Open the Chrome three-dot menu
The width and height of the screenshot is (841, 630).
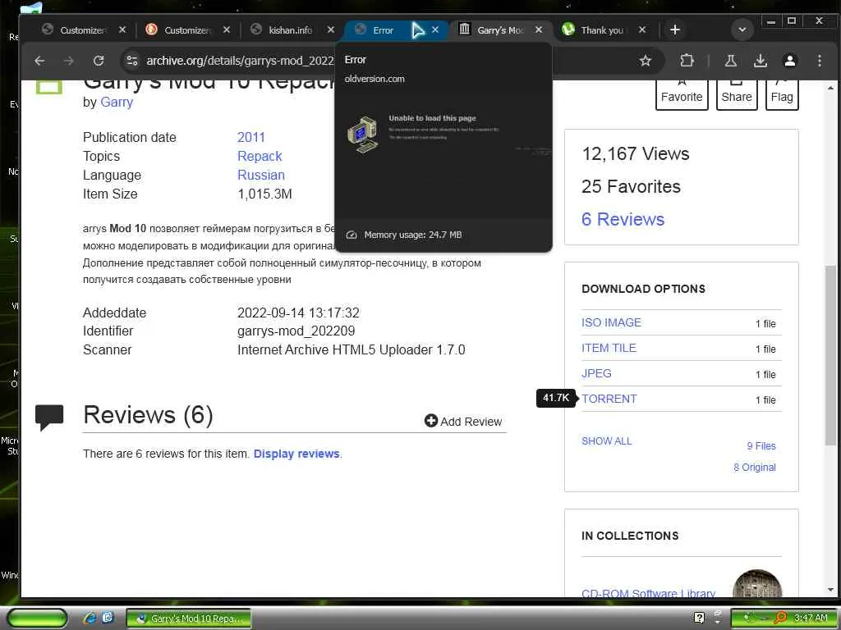[819, 61]
